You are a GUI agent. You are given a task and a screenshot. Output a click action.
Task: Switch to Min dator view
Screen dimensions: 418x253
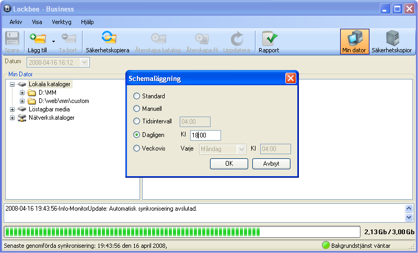[355, 42]
